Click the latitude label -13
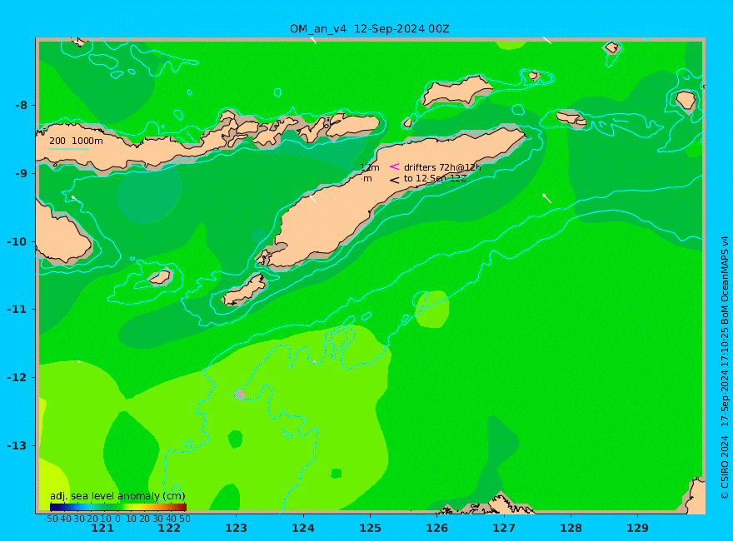 coord(17,445)
